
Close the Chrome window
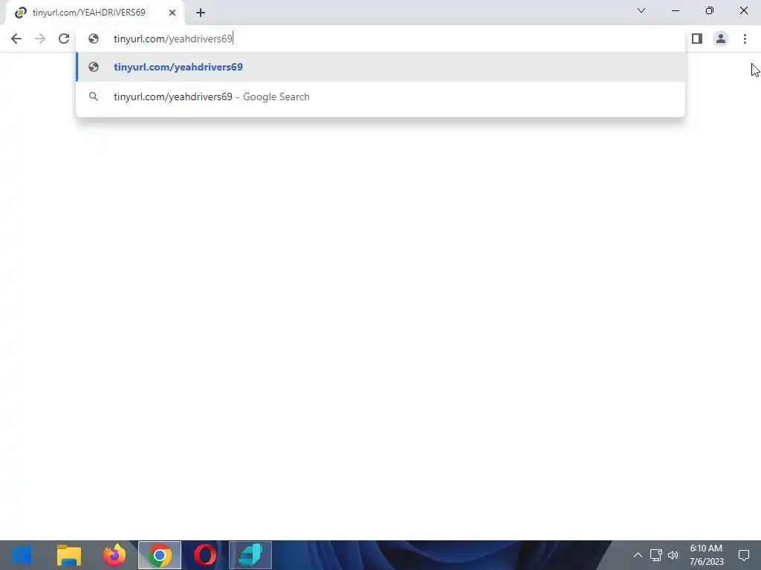tap(743, 10)
